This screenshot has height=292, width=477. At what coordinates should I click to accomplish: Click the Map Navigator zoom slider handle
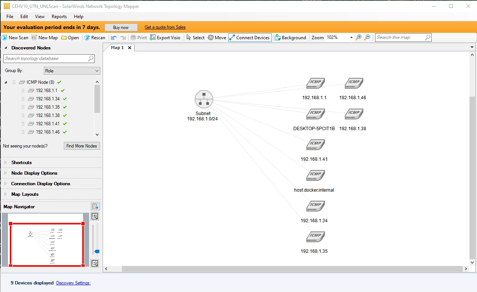click(x=97, y=251)
